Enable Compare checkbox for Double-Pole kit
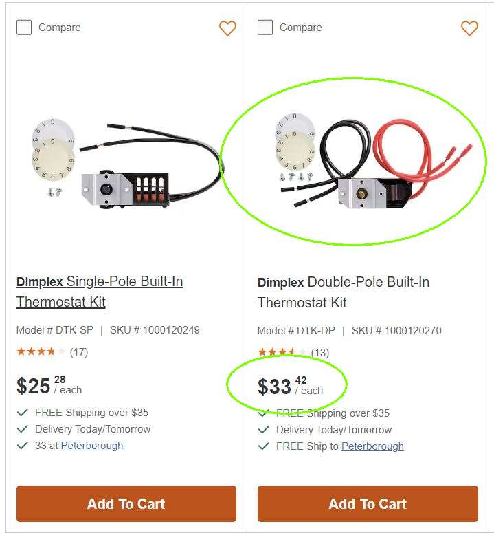Viewport: 494px width, 544px height. (x=265, y=28)
